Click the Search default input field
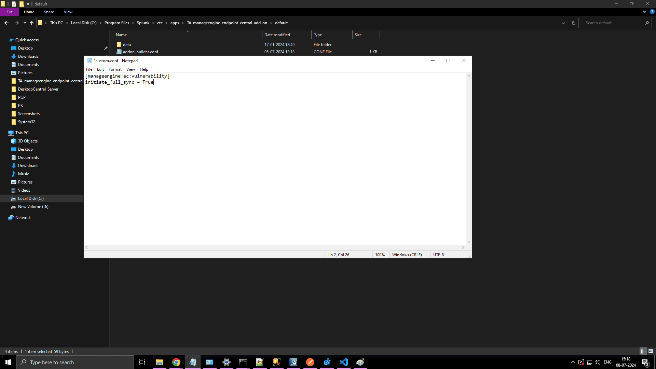This screenshot has height=369, width=656. tap(613, 23)
